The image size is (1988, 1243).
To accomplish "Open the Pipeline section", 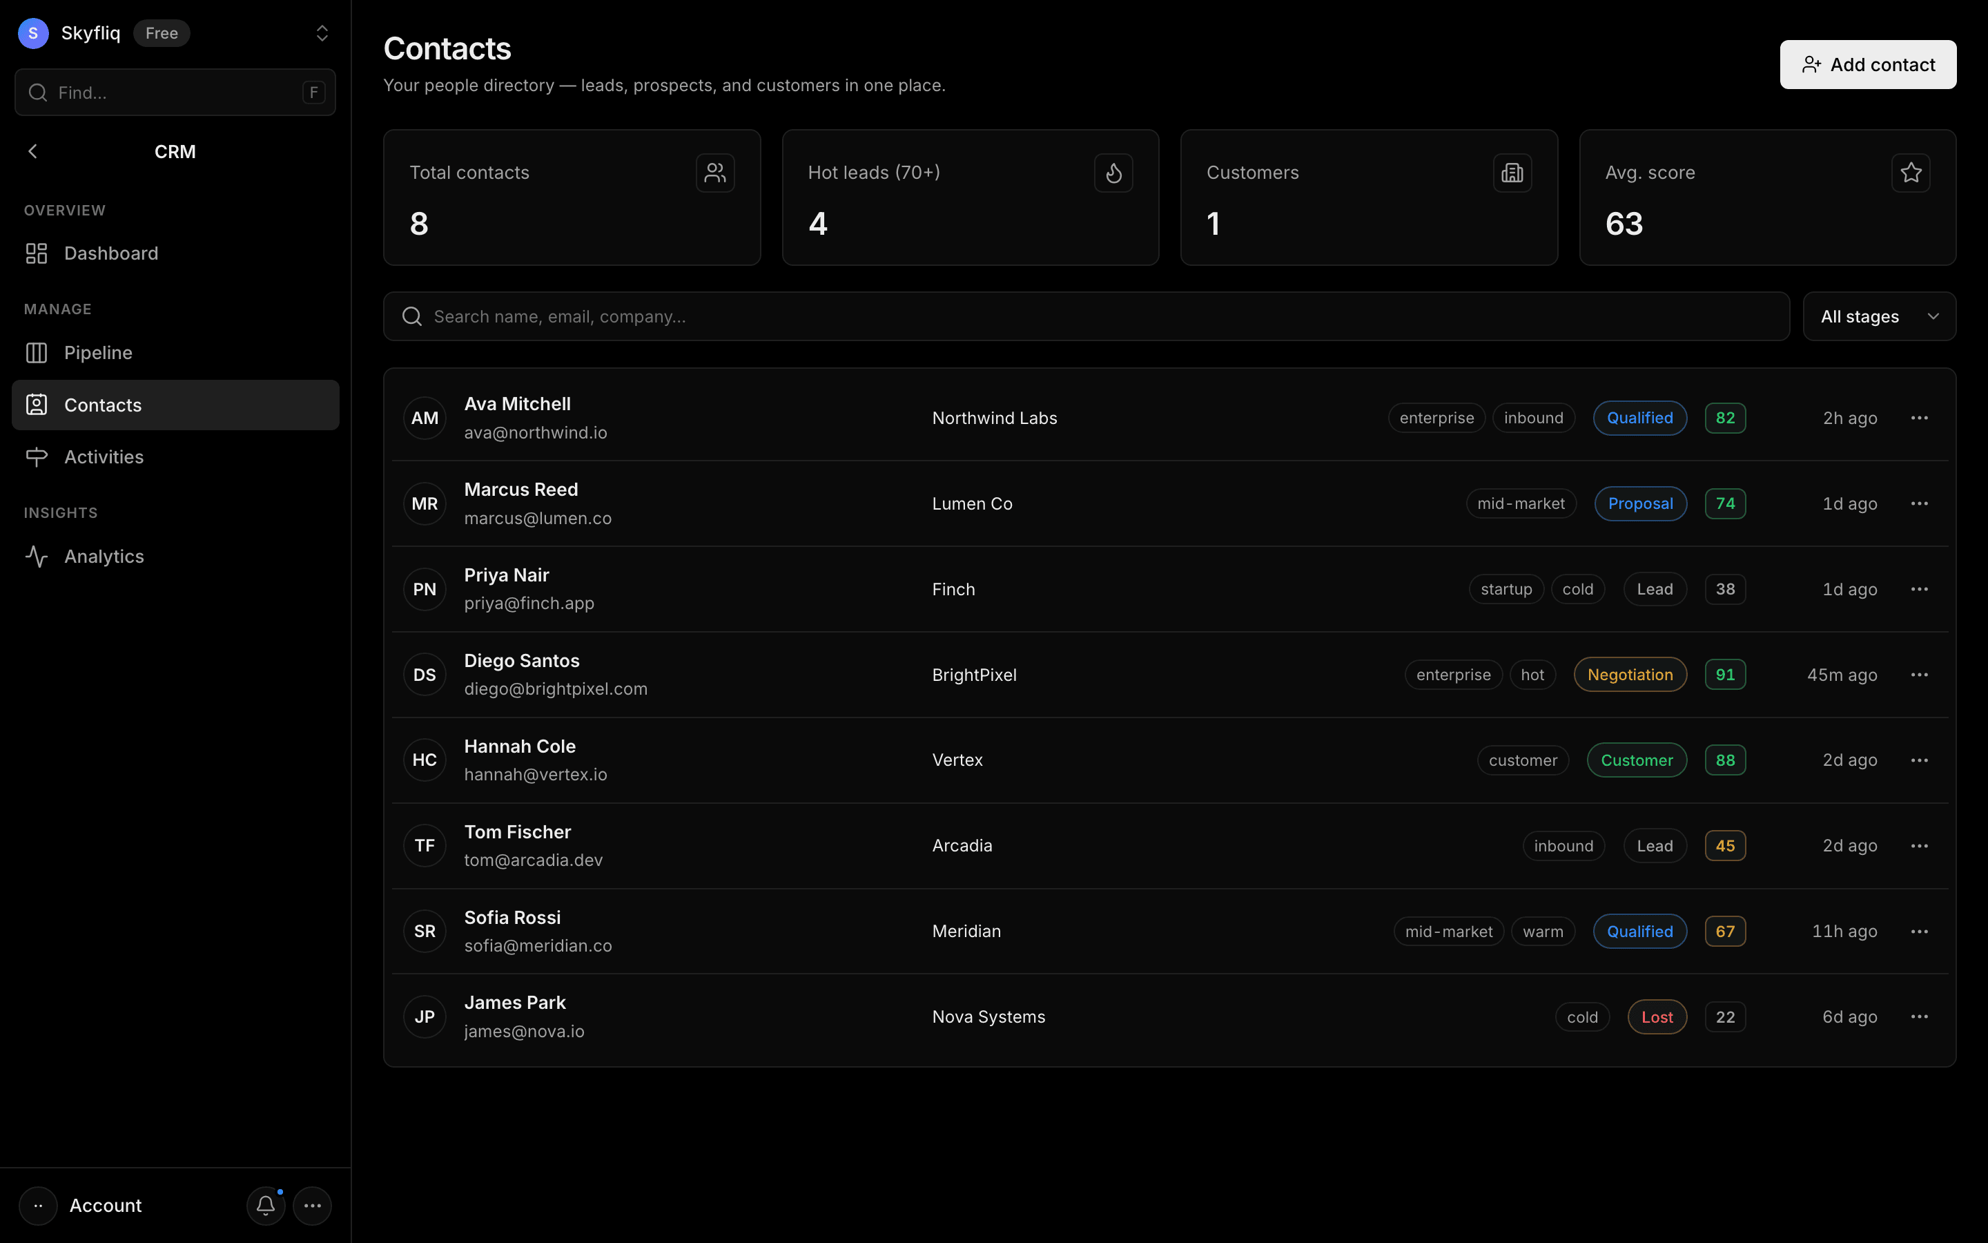I will click(x=175, y=353).
